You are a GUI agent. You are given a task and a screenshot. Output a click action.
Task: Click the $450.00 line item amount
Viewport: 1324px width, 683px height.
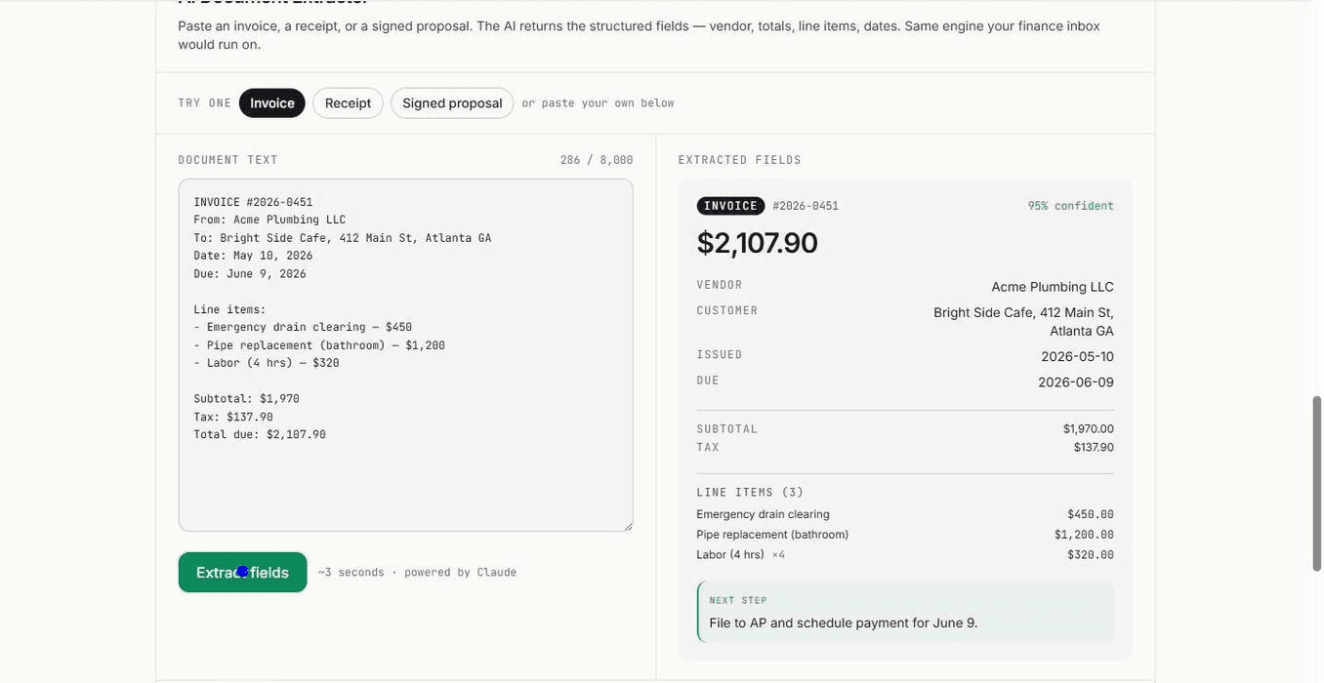tap(1091, 514)
